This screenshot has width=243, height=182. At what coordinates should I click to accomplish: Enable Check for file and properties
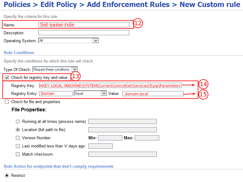[7, 102]
